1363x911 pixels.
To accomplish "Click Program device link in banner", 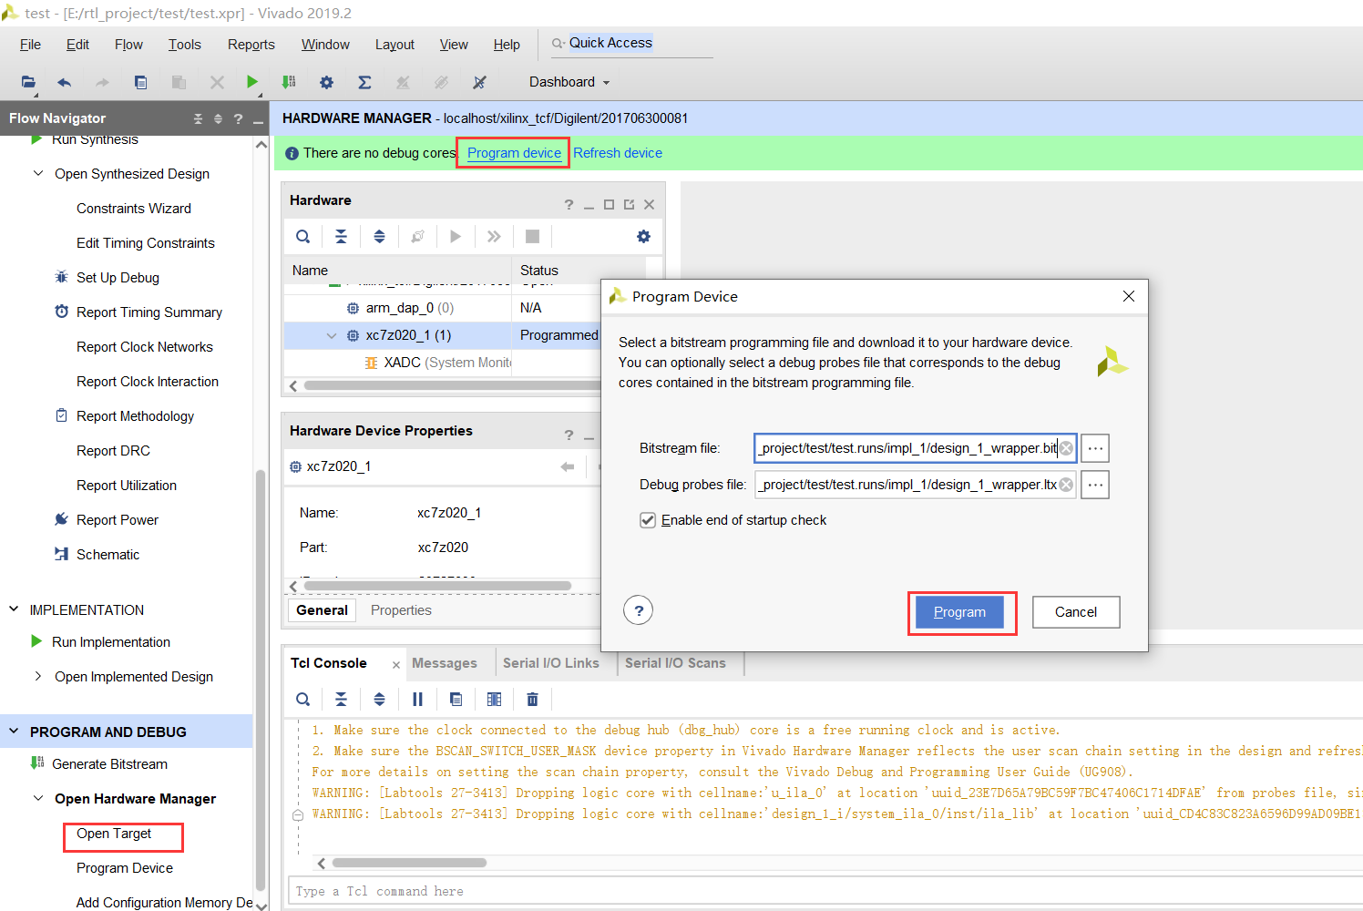I will pyautogui.click(x=514, y=153).
